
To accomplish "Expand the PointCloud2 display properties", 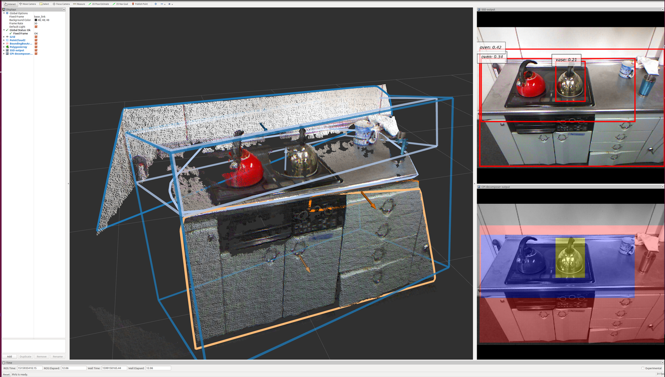I will tap(4, 40).
